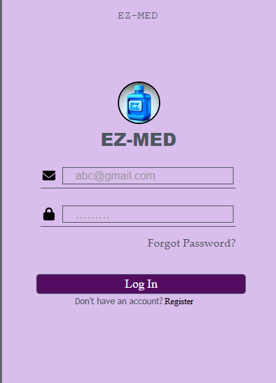
Task: Click the gray strip at left window edge
Action: point(1,192)
